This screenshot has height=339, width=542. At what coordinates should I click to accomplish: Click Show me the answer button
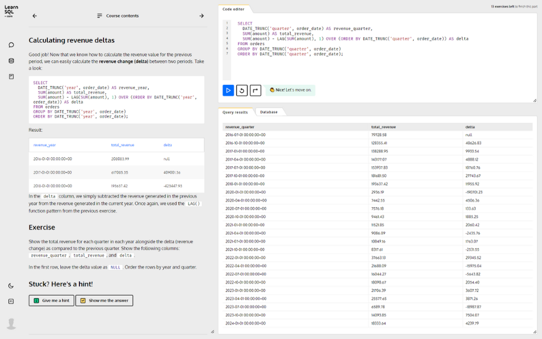[x=104, y=300]
